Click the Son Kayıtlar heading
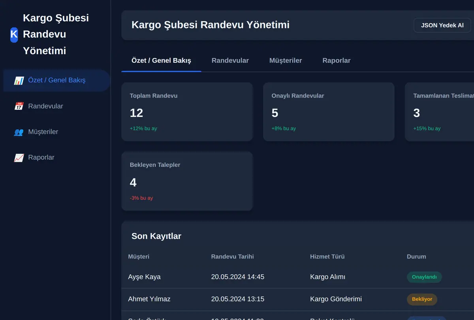The height and width of the screenshot is (320, 474). (156, 236)
